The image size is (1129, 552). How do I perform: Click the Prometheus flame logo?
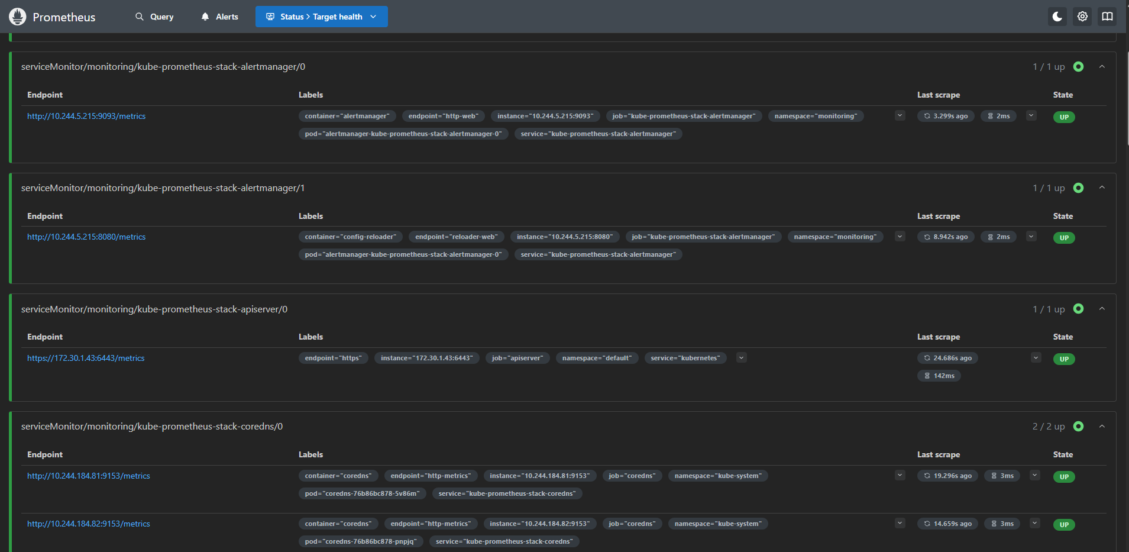pyautogui.click(x=18, y=17)
